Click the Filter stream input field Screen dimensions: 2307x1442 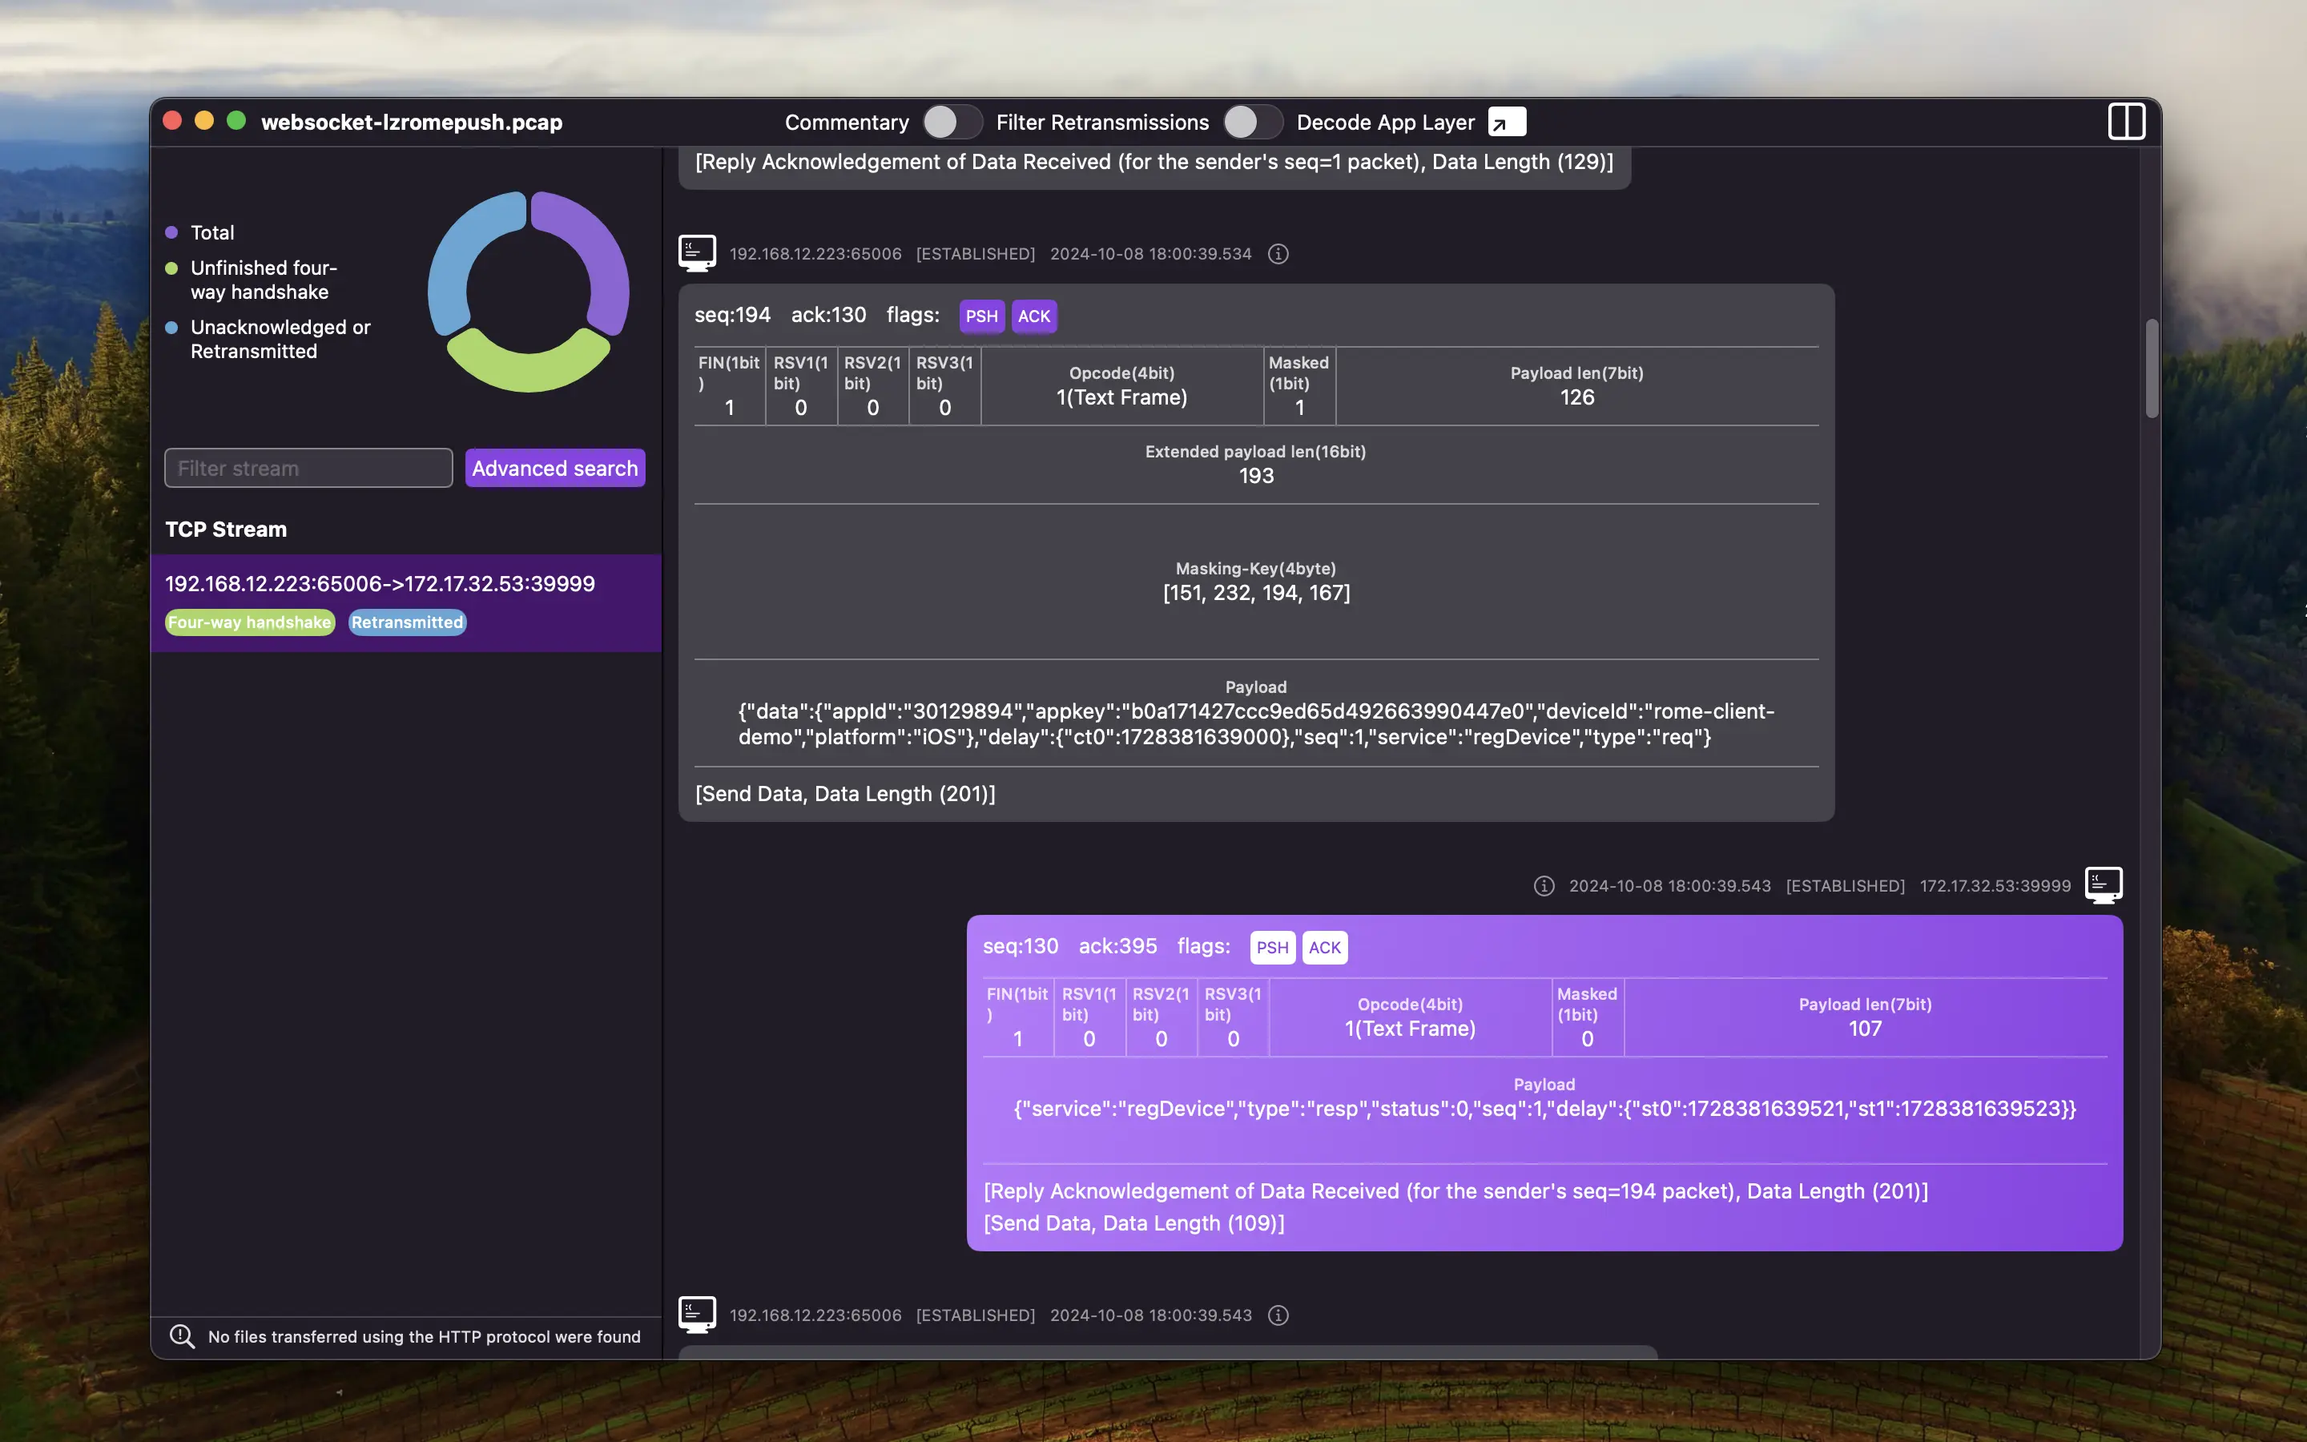tap(308, 469)
